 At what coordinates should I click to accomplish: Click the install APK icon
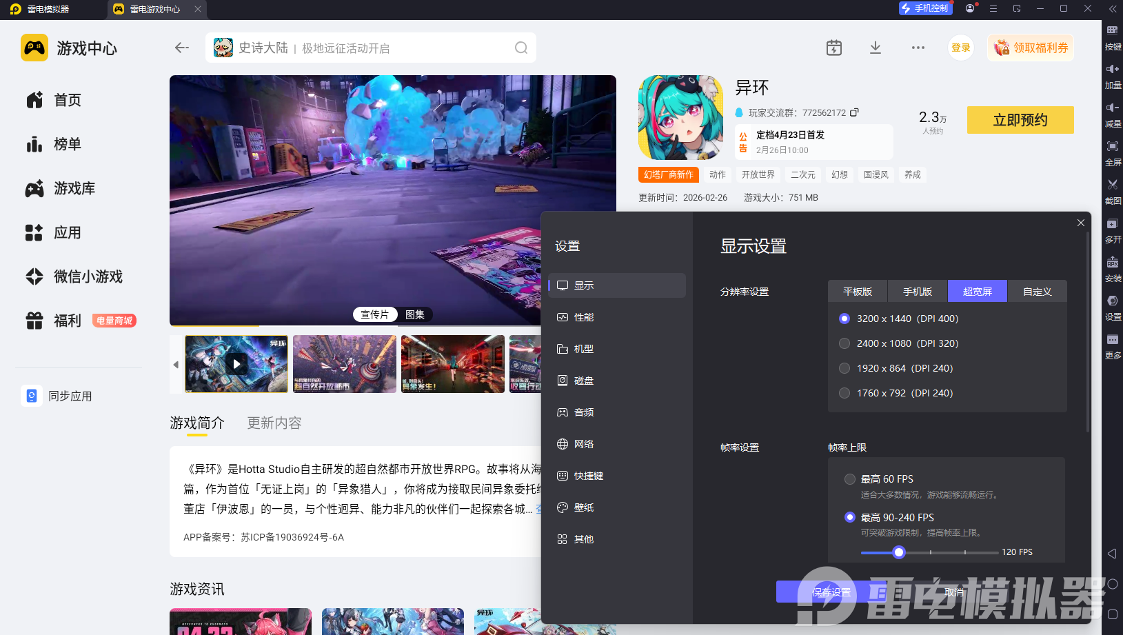click(1112, 263)
